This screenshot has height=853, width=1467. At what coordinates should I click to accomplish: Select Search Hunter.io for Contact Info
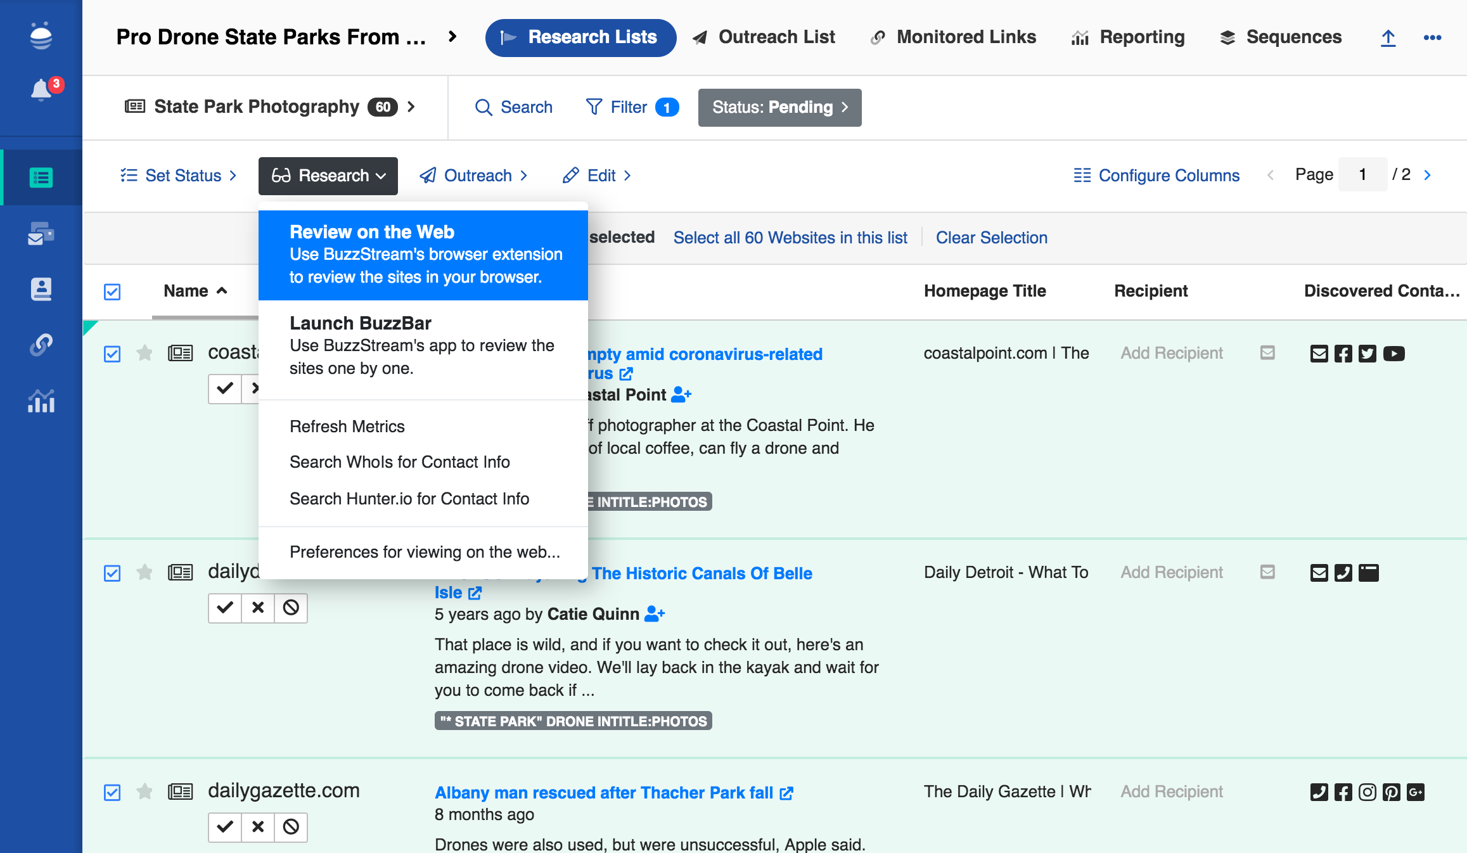409,499
